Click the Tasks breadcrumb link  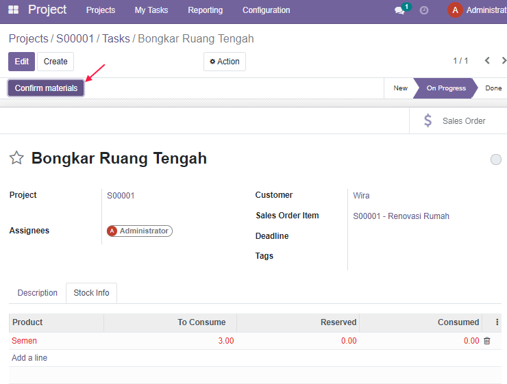tap(116, 38)
